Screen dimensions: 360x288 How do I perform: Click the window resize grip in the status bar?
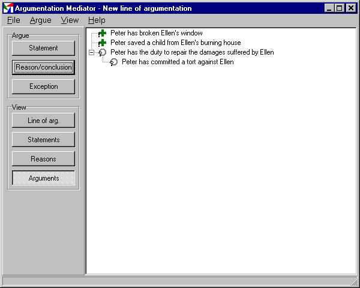pos(354,282)
